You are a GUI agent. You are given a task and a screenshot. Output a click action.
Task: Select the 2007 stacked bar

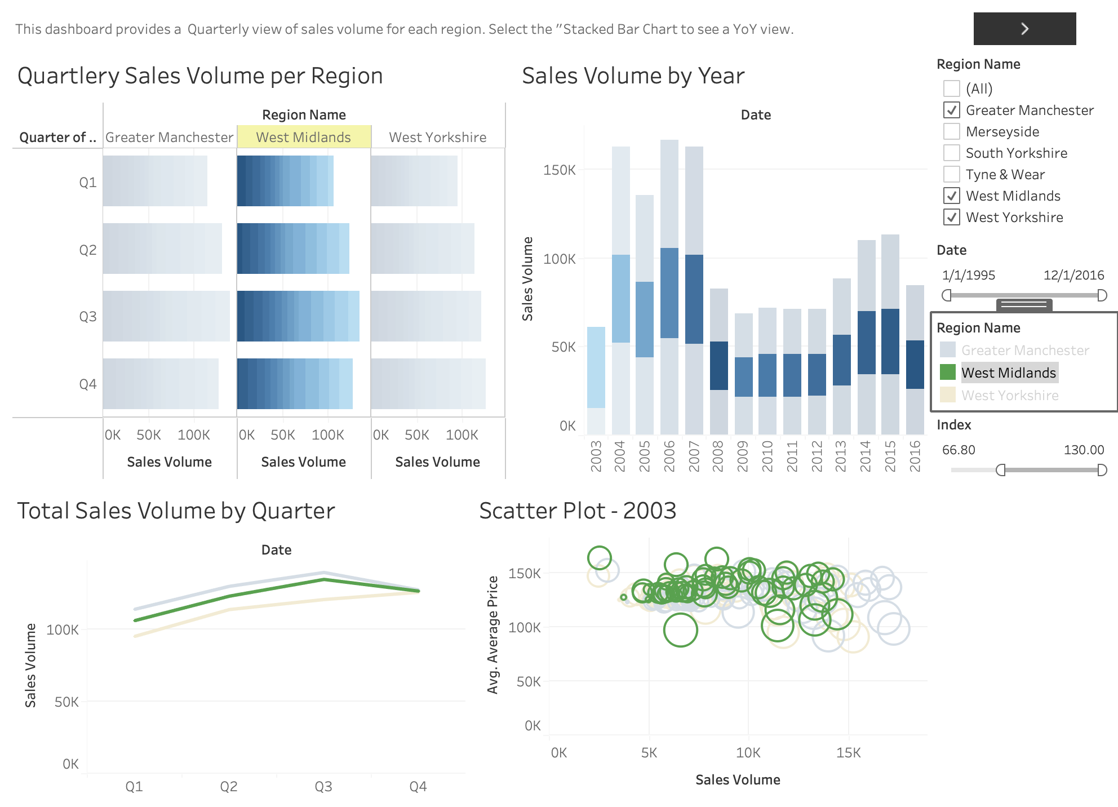click(x=694, y=290)
